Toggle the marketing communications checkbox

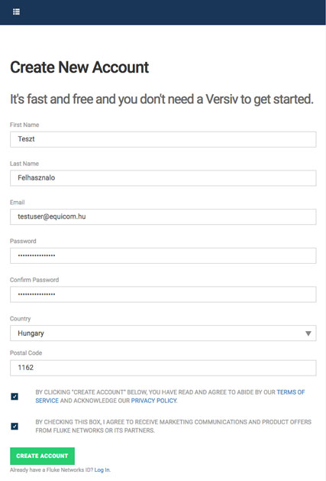coord(15,426)
